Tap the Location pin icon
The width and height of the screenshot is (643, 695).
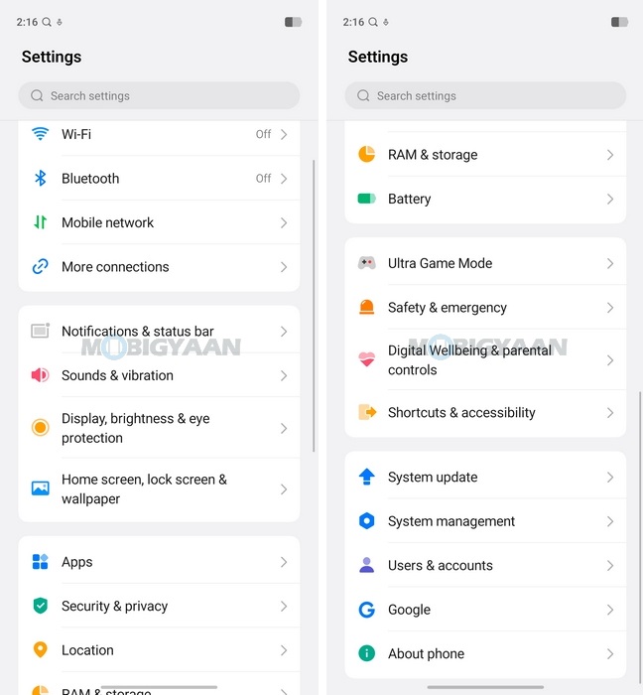40,650
